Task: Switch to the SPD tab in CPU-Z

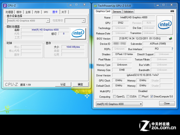Action: click(46, 12)
